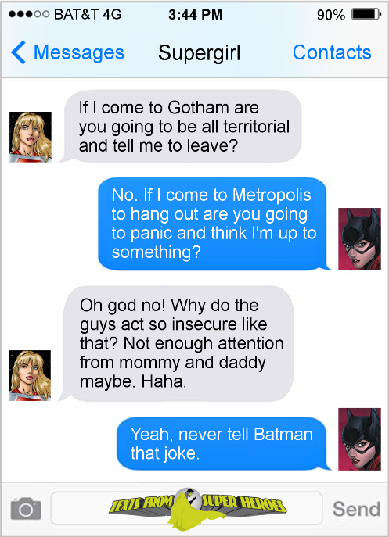Tap the back chevron next to Messages
The width and height of the screenshot is (389, 537).
[18, 52]
